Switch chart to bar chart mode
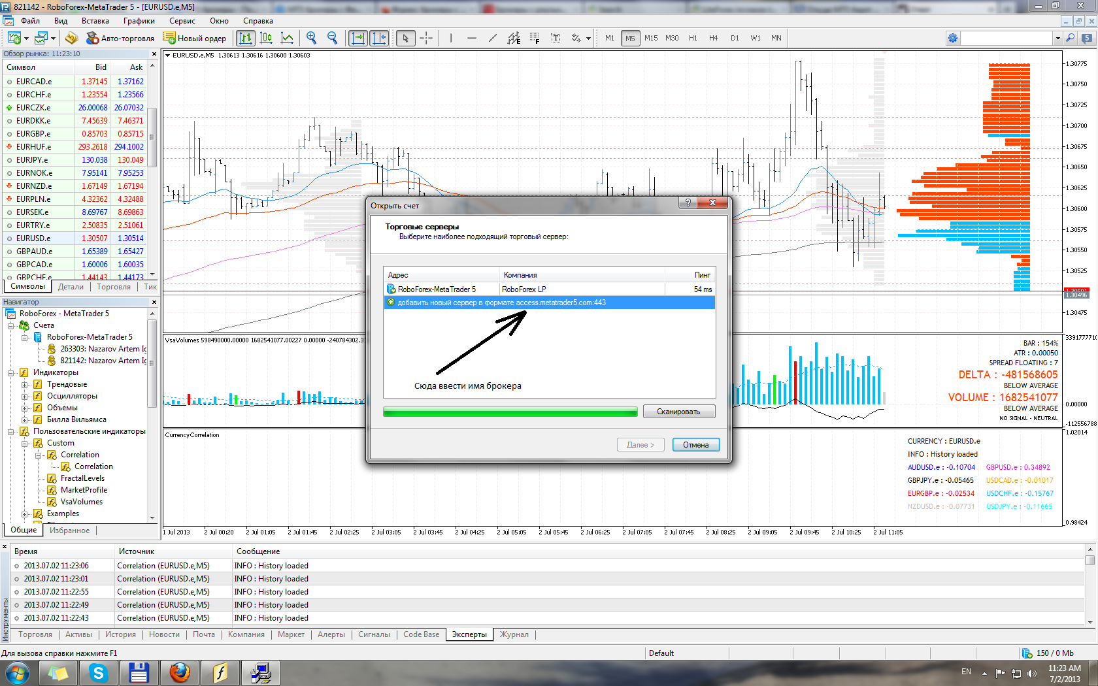The height and width of the screenshot is (686, 1098). [x=246, y=38]
